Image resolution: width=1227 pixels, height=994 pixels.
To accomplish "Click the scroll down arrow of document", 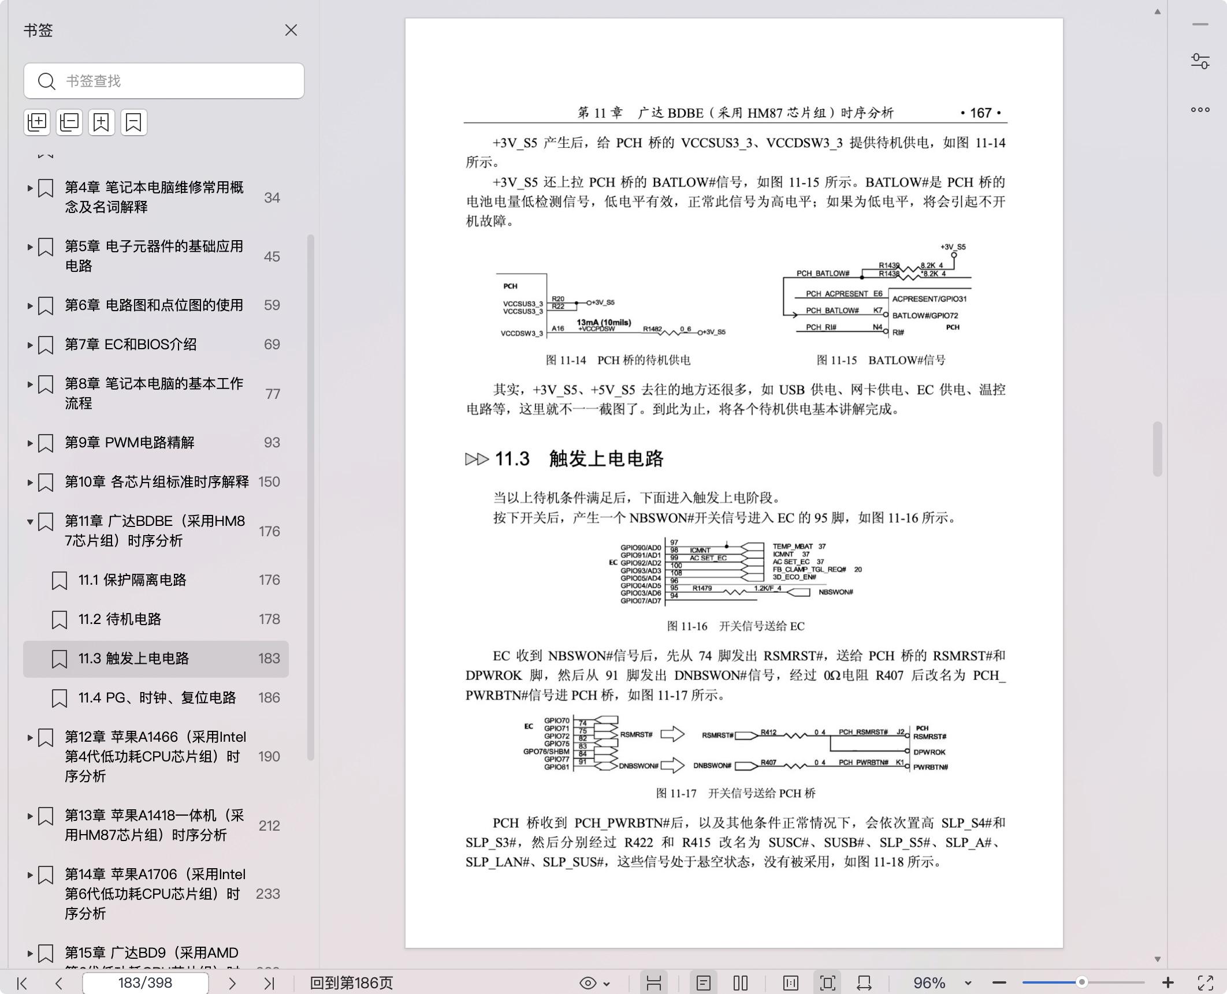I will coord(1157,959).
